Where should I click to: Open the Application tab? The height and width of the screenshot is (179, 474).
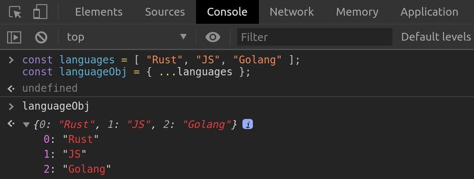429,12
